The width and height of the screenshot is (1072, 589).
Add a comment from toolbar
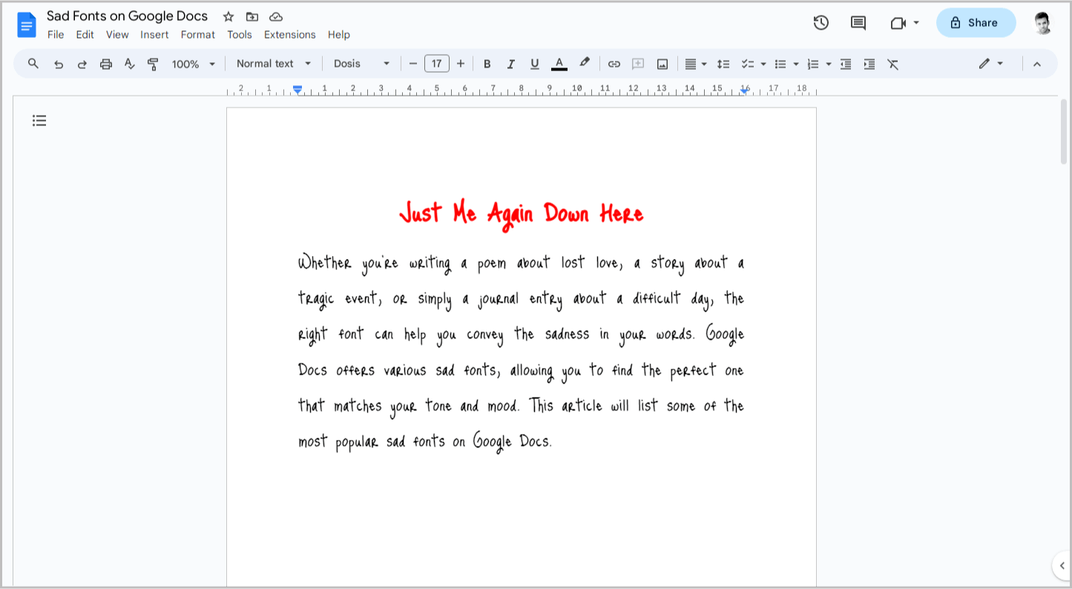pos(638,65)
